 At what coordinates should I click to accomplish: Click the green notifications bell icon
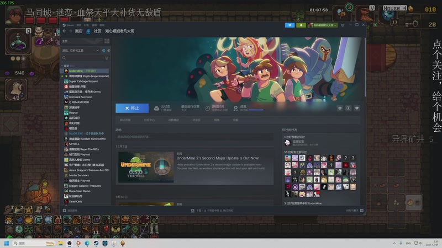(x=301, y=25)
